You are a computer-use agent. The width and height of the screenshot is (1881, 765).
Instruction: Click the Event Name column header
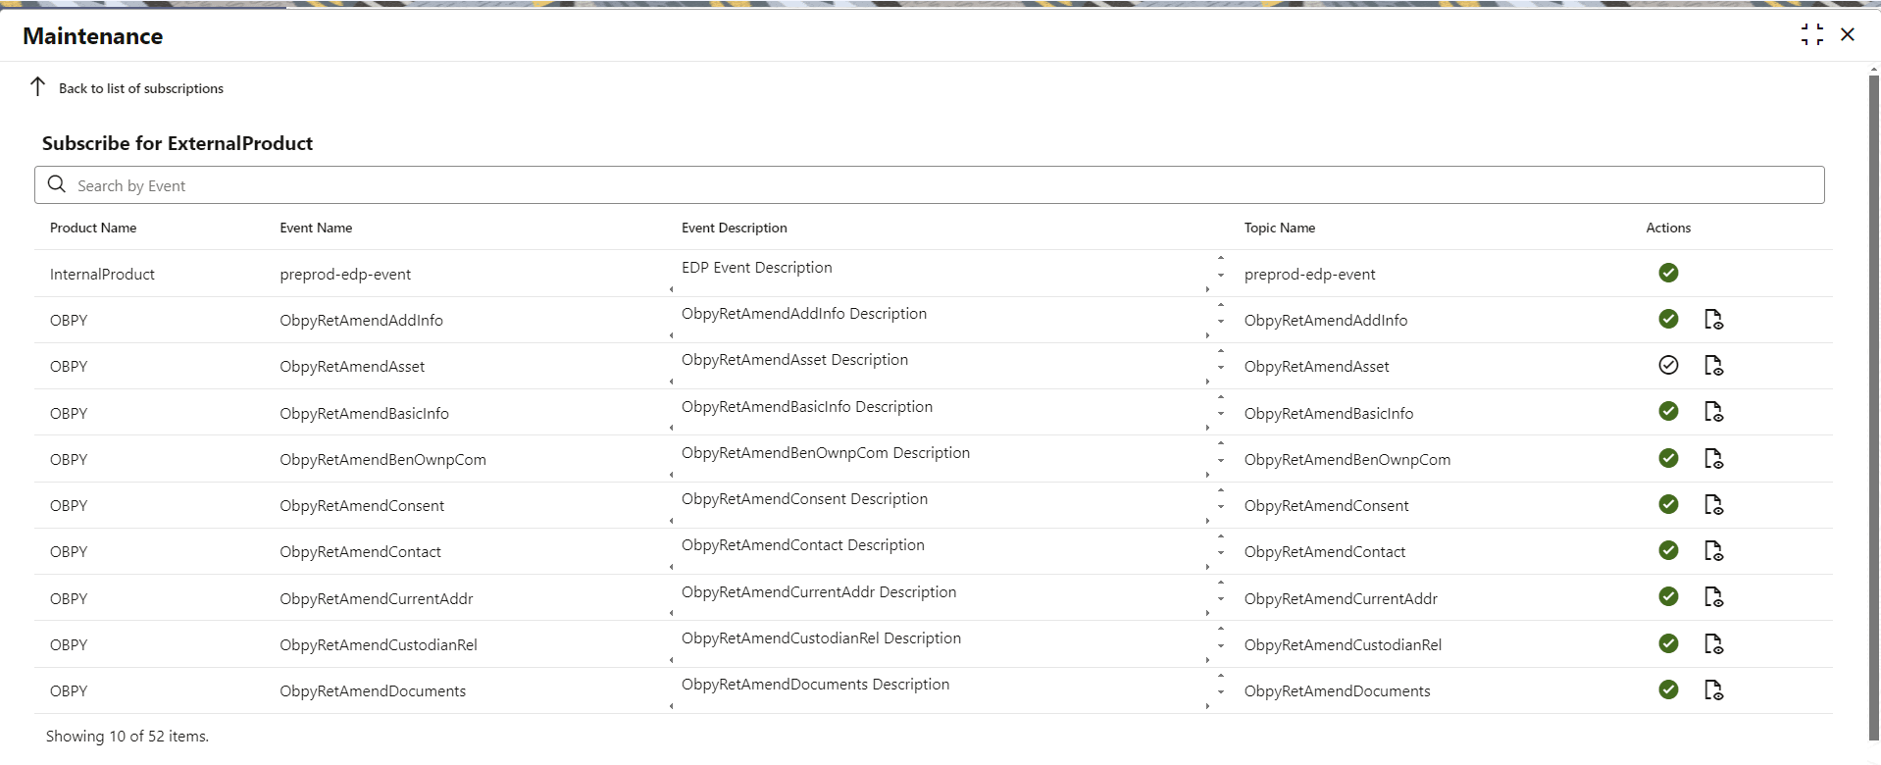pyautogui.click(x=316, y=228)
